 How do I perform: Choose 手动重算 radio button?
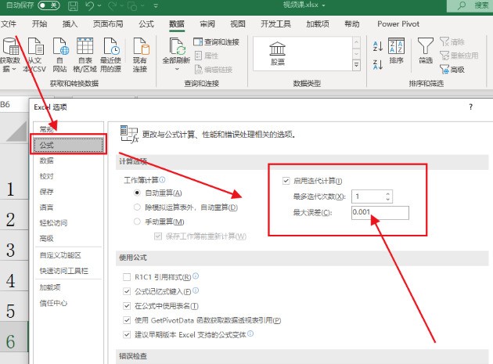tap(137, 222)
